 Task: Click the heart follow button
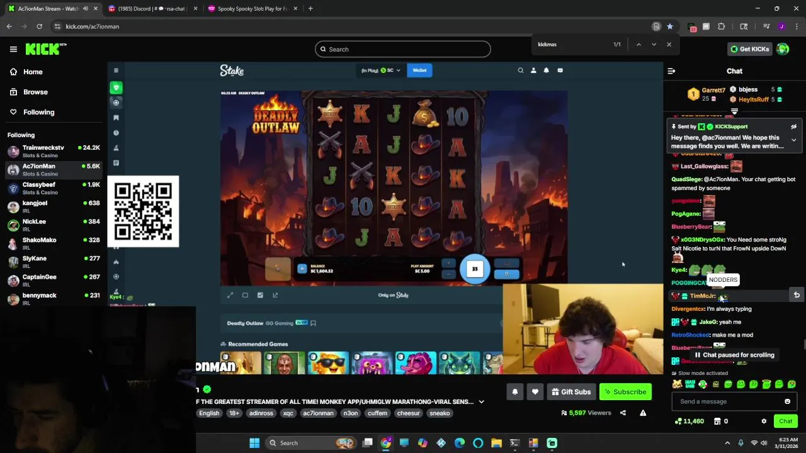(535, 392)
